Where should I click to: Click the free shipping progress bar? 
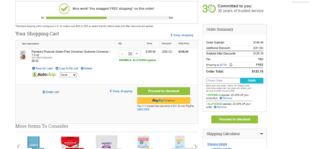[x=107, y=18]
